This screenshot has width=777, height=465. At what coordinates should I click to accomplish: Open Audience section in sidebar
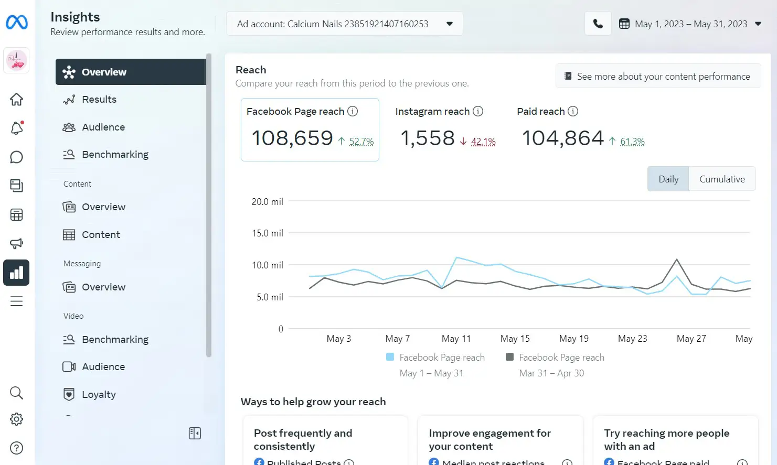click(x=103, y=127)
